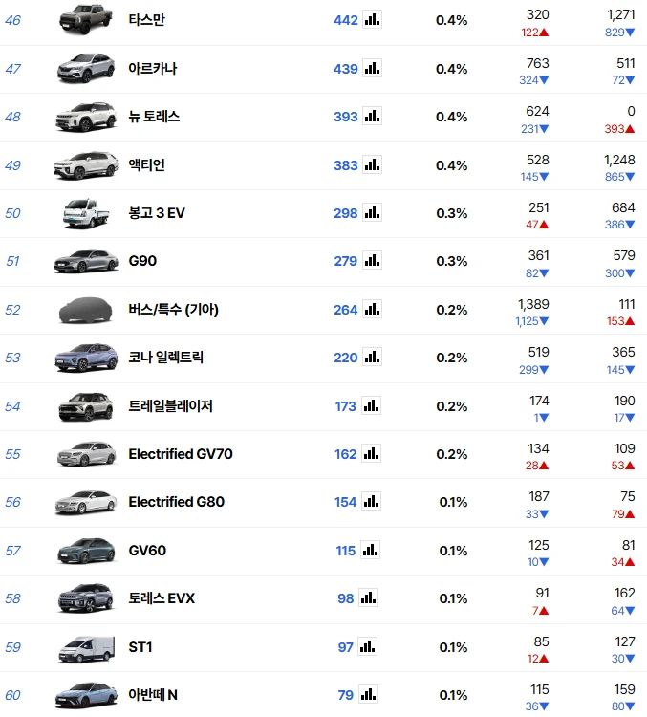Click rank number 52
Viewport: 647px width, 717px height.
pos(12,310)
